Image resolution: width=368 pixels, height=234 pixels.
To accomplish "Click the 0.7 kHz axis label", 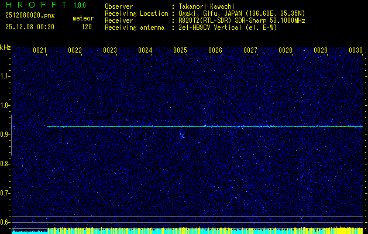I will point(4,193).
